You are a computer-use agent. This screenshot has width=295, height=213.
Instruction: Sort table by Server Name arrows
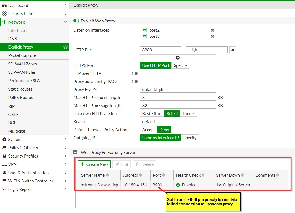pos(107,175)
